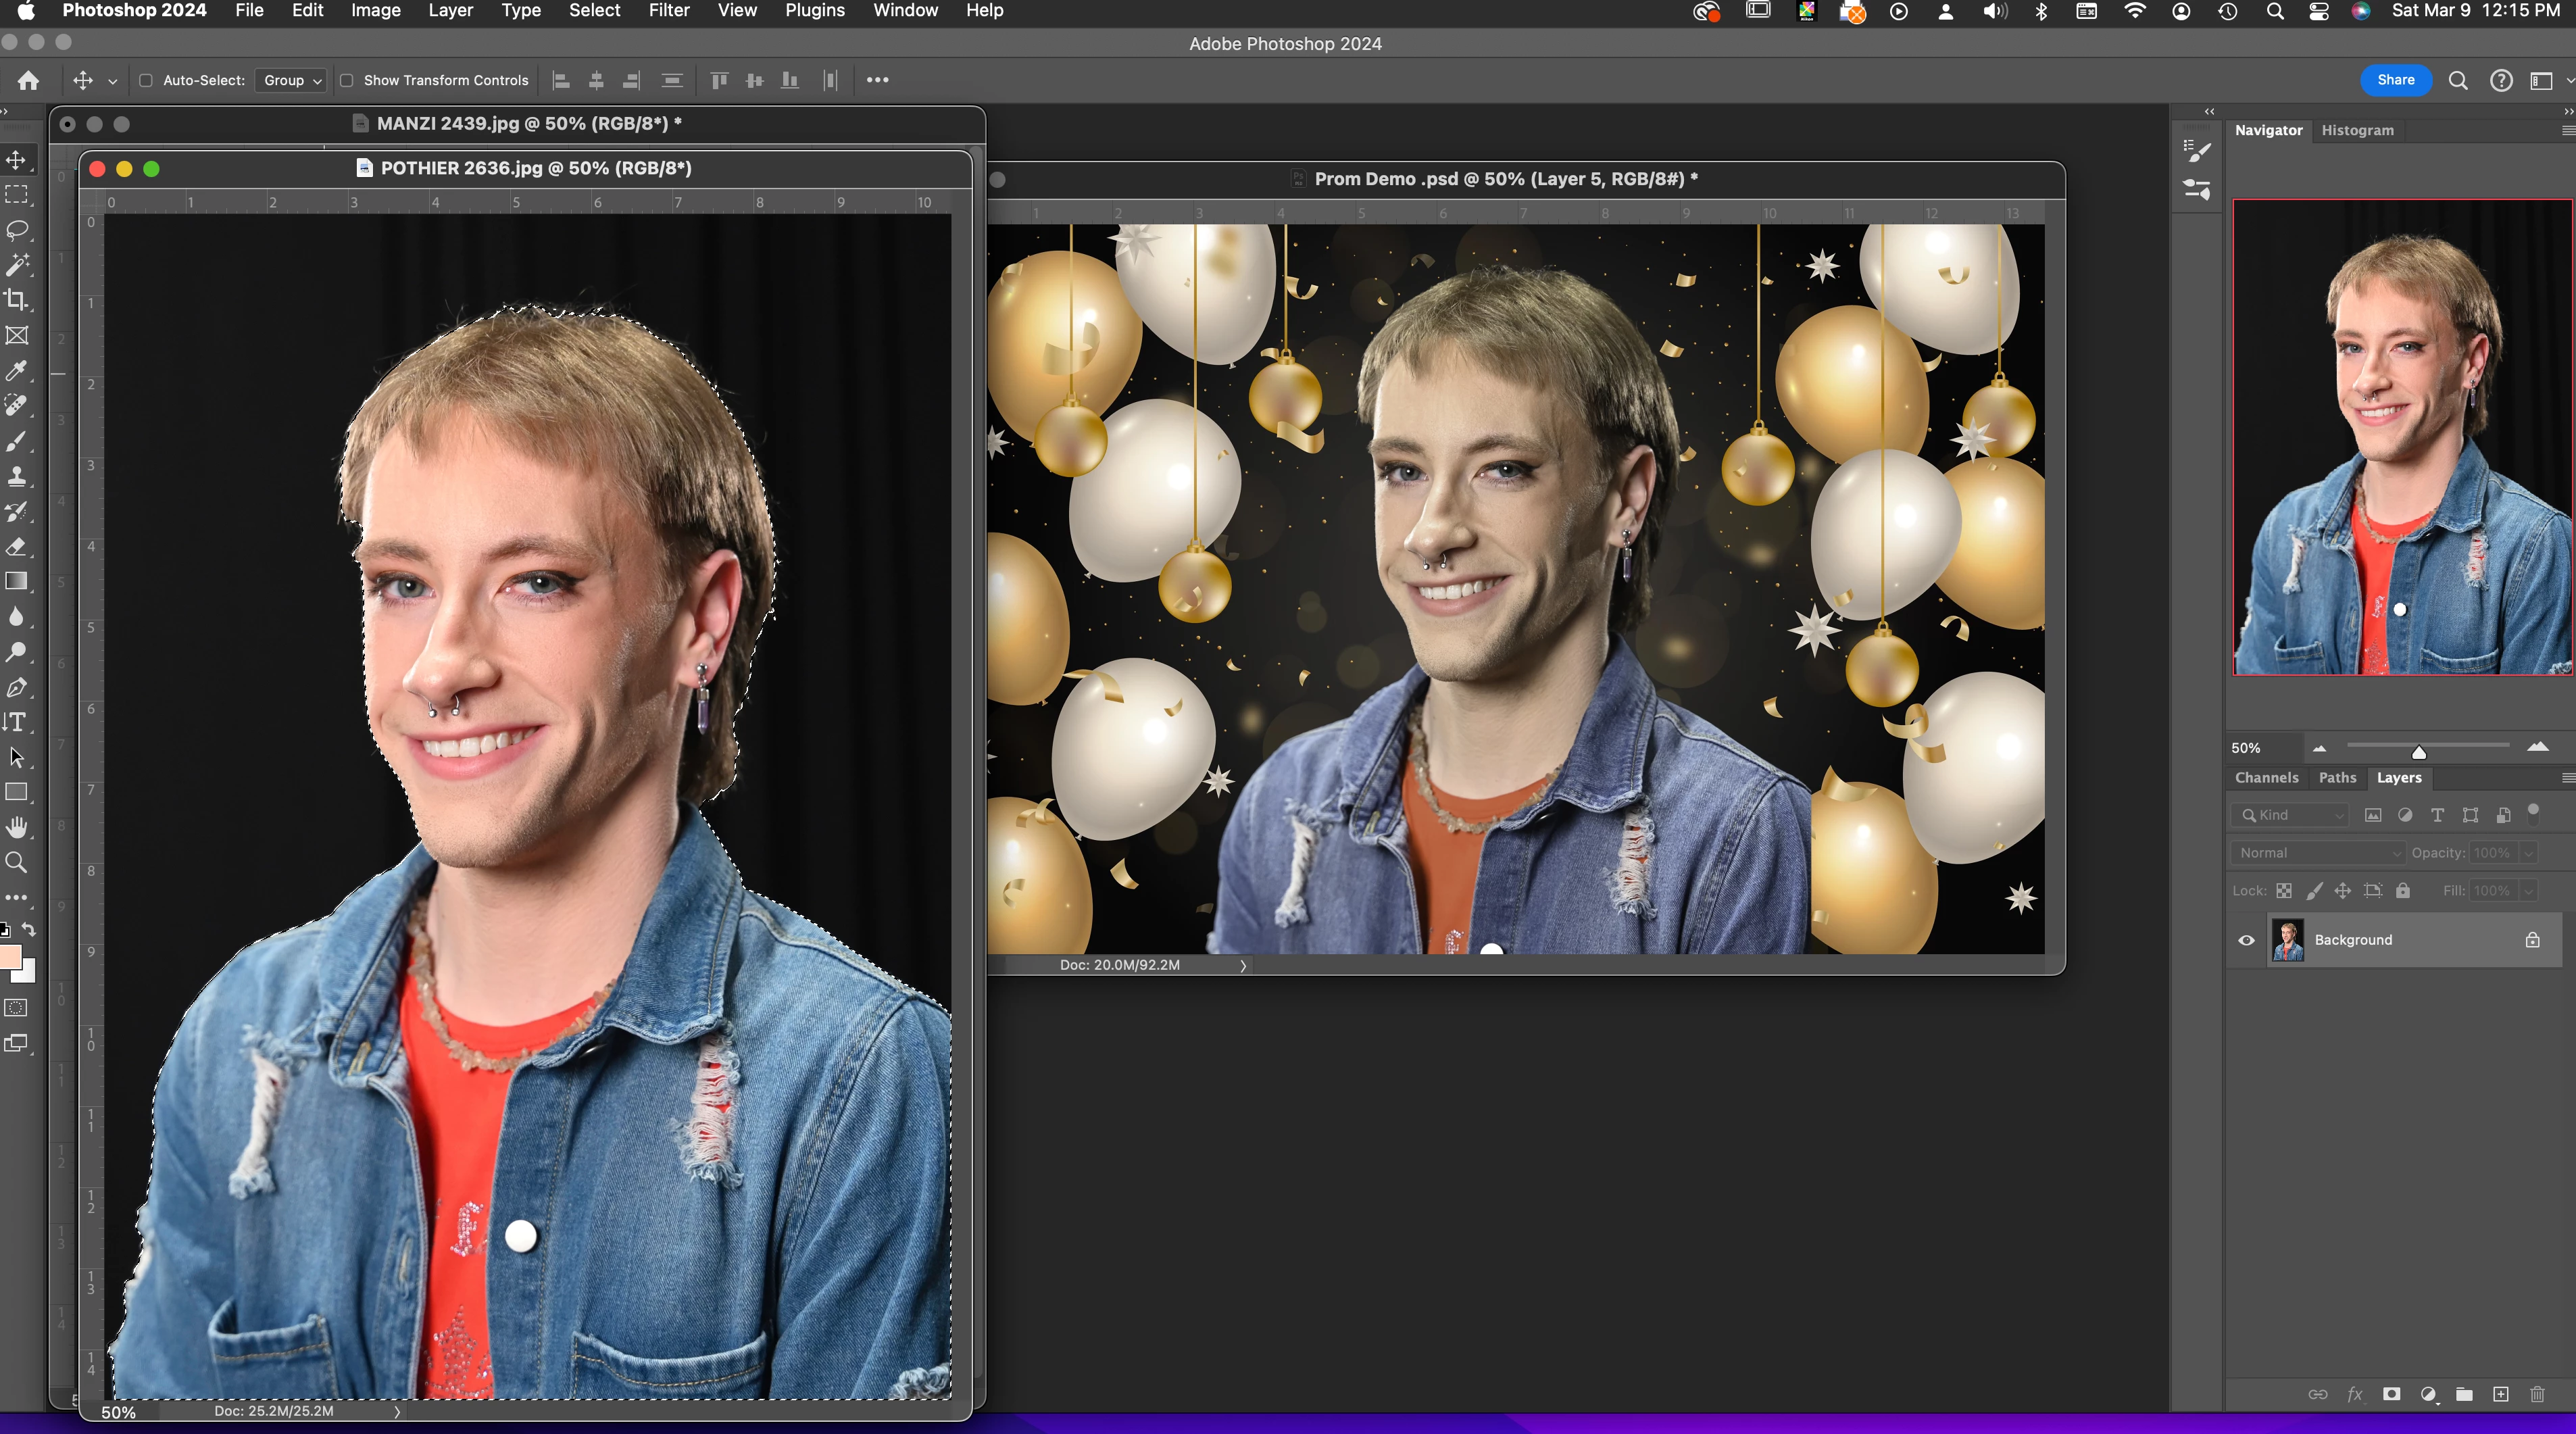Viewport: 2576px width, 1434px height.
Task: Switch to the Histogram tab
Action: click(x=2357, y=130)
